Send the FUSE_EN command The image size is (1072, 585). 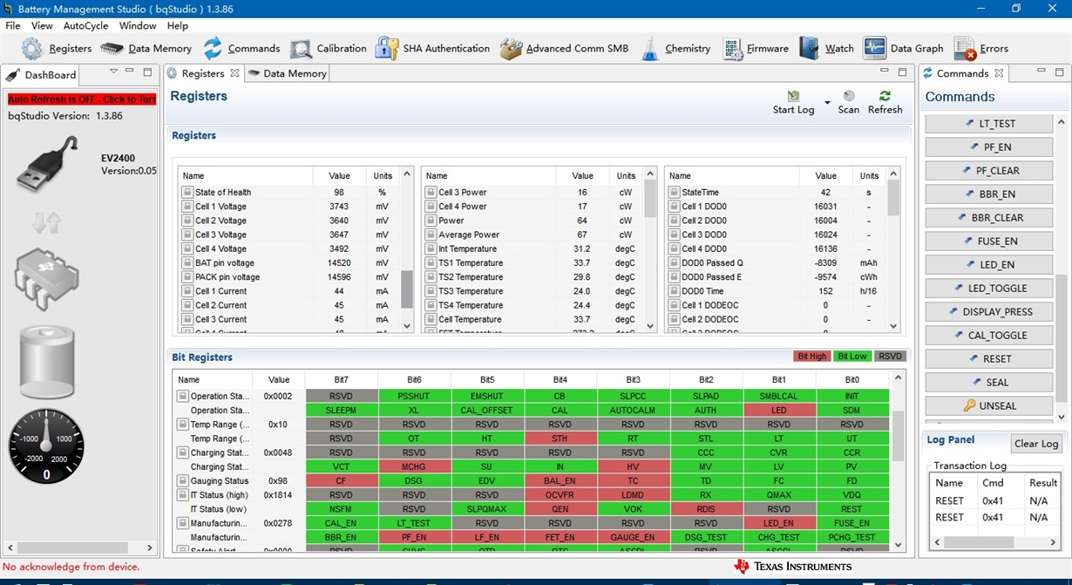point(988,241)
